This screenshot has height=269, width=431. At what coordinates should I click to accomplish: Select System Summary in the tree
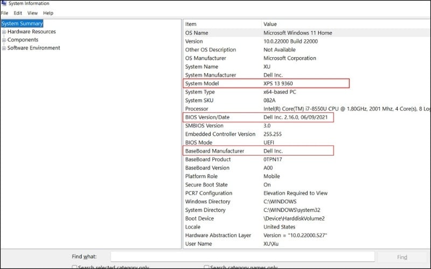[x=22, y=24]
